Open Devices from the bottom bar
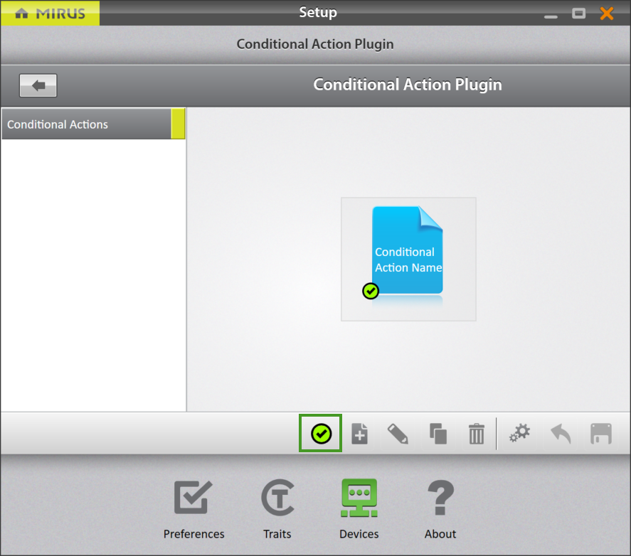This screenshot has height=556, width=631. coord(359,497)
